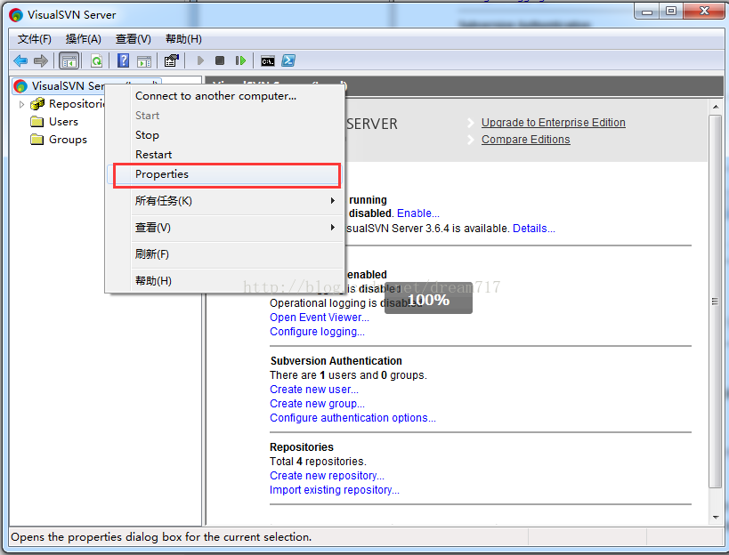Screen dimensions: 729x555
Task: Click the Details... update link
Action: pos(534,229)
